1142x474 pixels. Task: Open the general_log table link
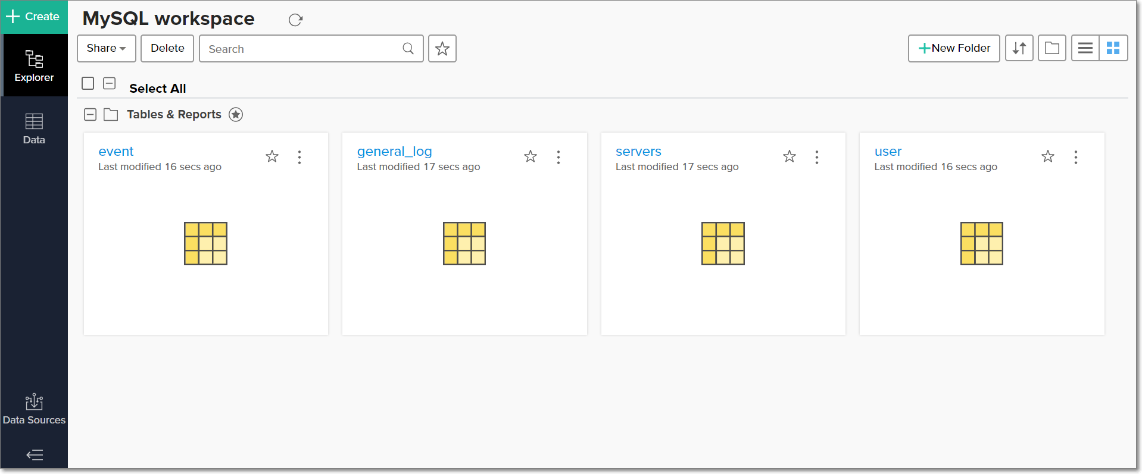(x=394, y=151)
